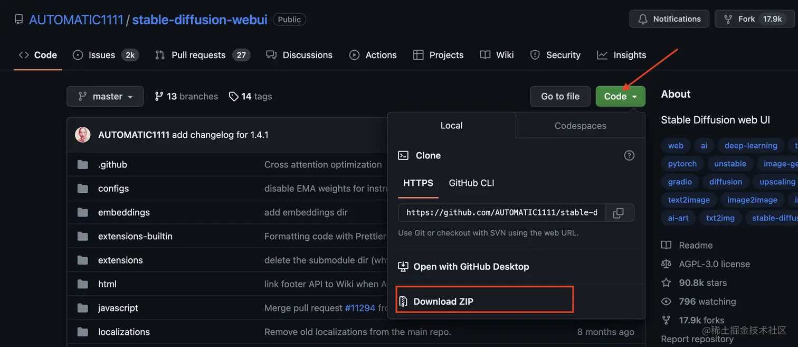Click the Go to file button
The height and width of the screenshot is (347, 798).
point(560,96)
